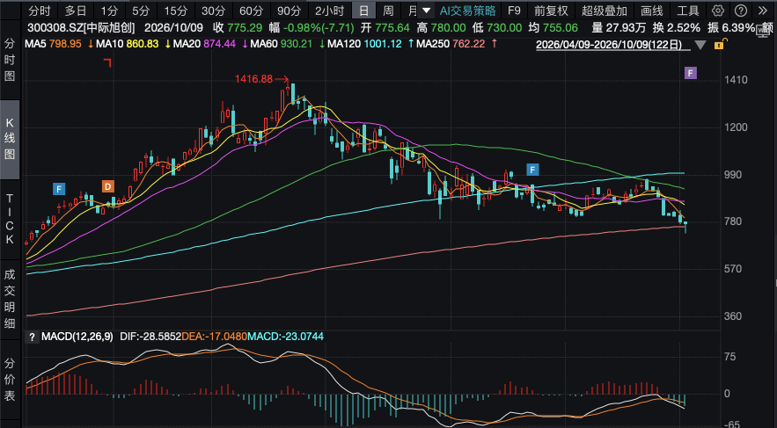Open 分价表 in left sidebar
Image resolution: width=777 pixels, height=428 pixels.
(10, 380)
